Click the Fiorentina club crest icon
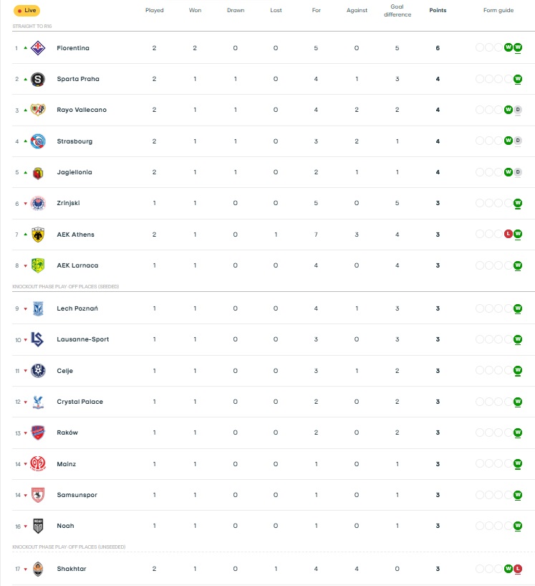This screenshot has height=586, width=535. click(x=38, y=48)
